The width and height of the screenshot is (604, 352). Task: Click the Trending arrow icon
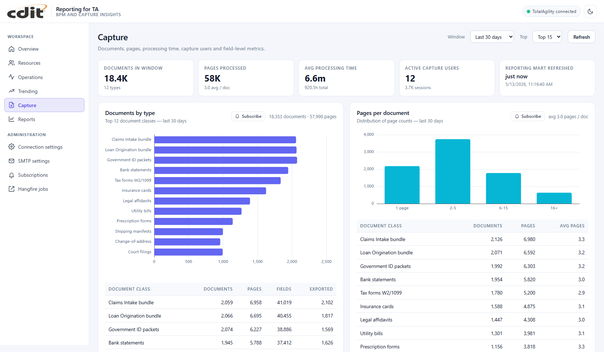[x=12, y=91]
